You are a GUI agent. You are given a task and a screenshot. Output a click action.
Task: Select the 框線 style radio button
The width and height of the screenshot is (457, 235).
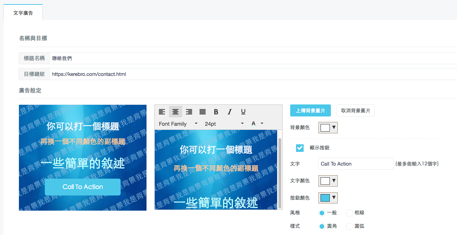click(349, 213)
